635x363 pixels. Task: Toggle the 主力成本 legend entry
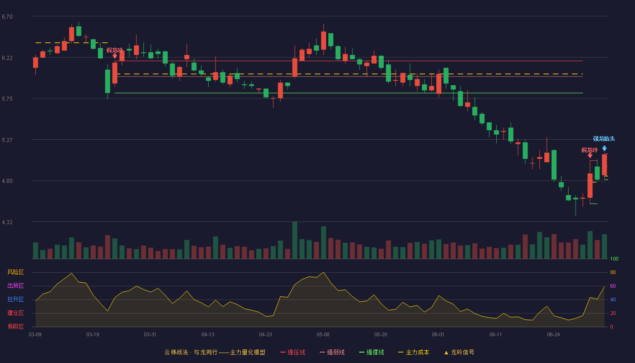(x=414, y=352)
